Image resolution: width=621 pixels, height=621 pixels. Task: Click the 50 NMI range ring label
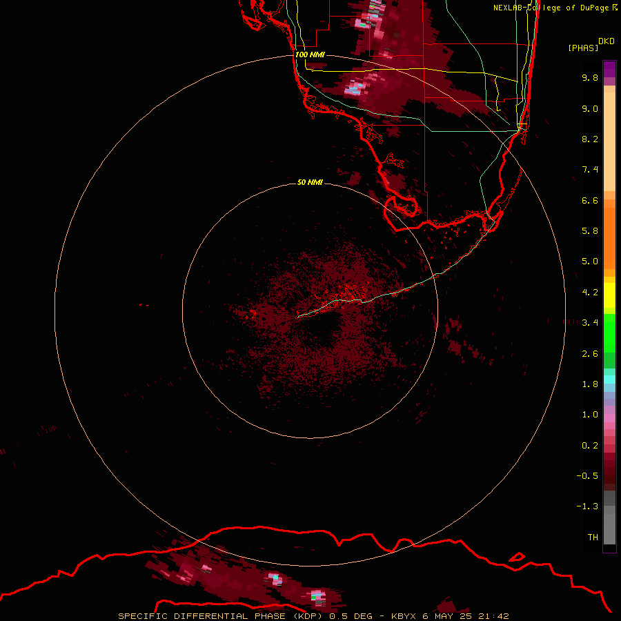click(x=310, y=183)
